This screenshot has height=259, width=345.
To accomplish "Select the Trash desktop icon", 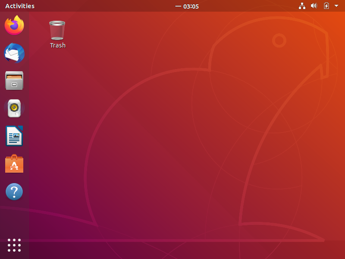I will pos(57,30).
